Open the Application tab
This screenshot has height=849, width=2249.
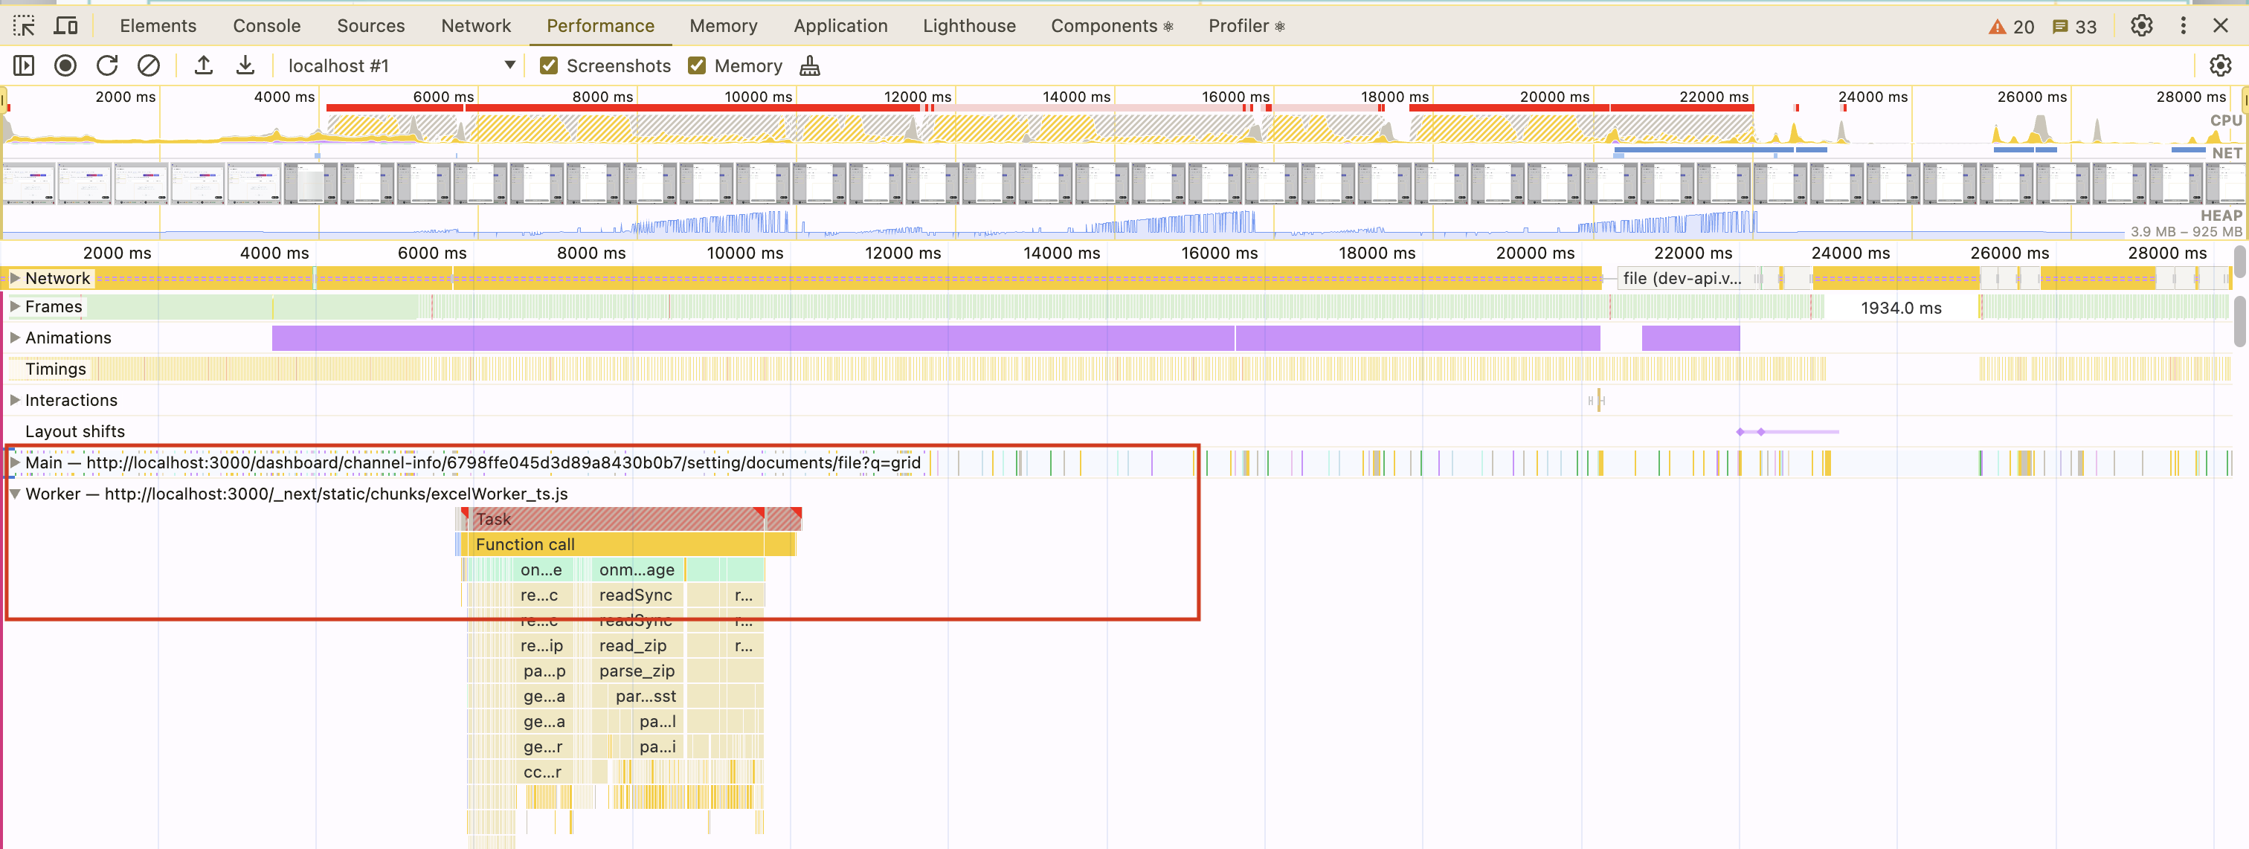(x=840, y=25)
